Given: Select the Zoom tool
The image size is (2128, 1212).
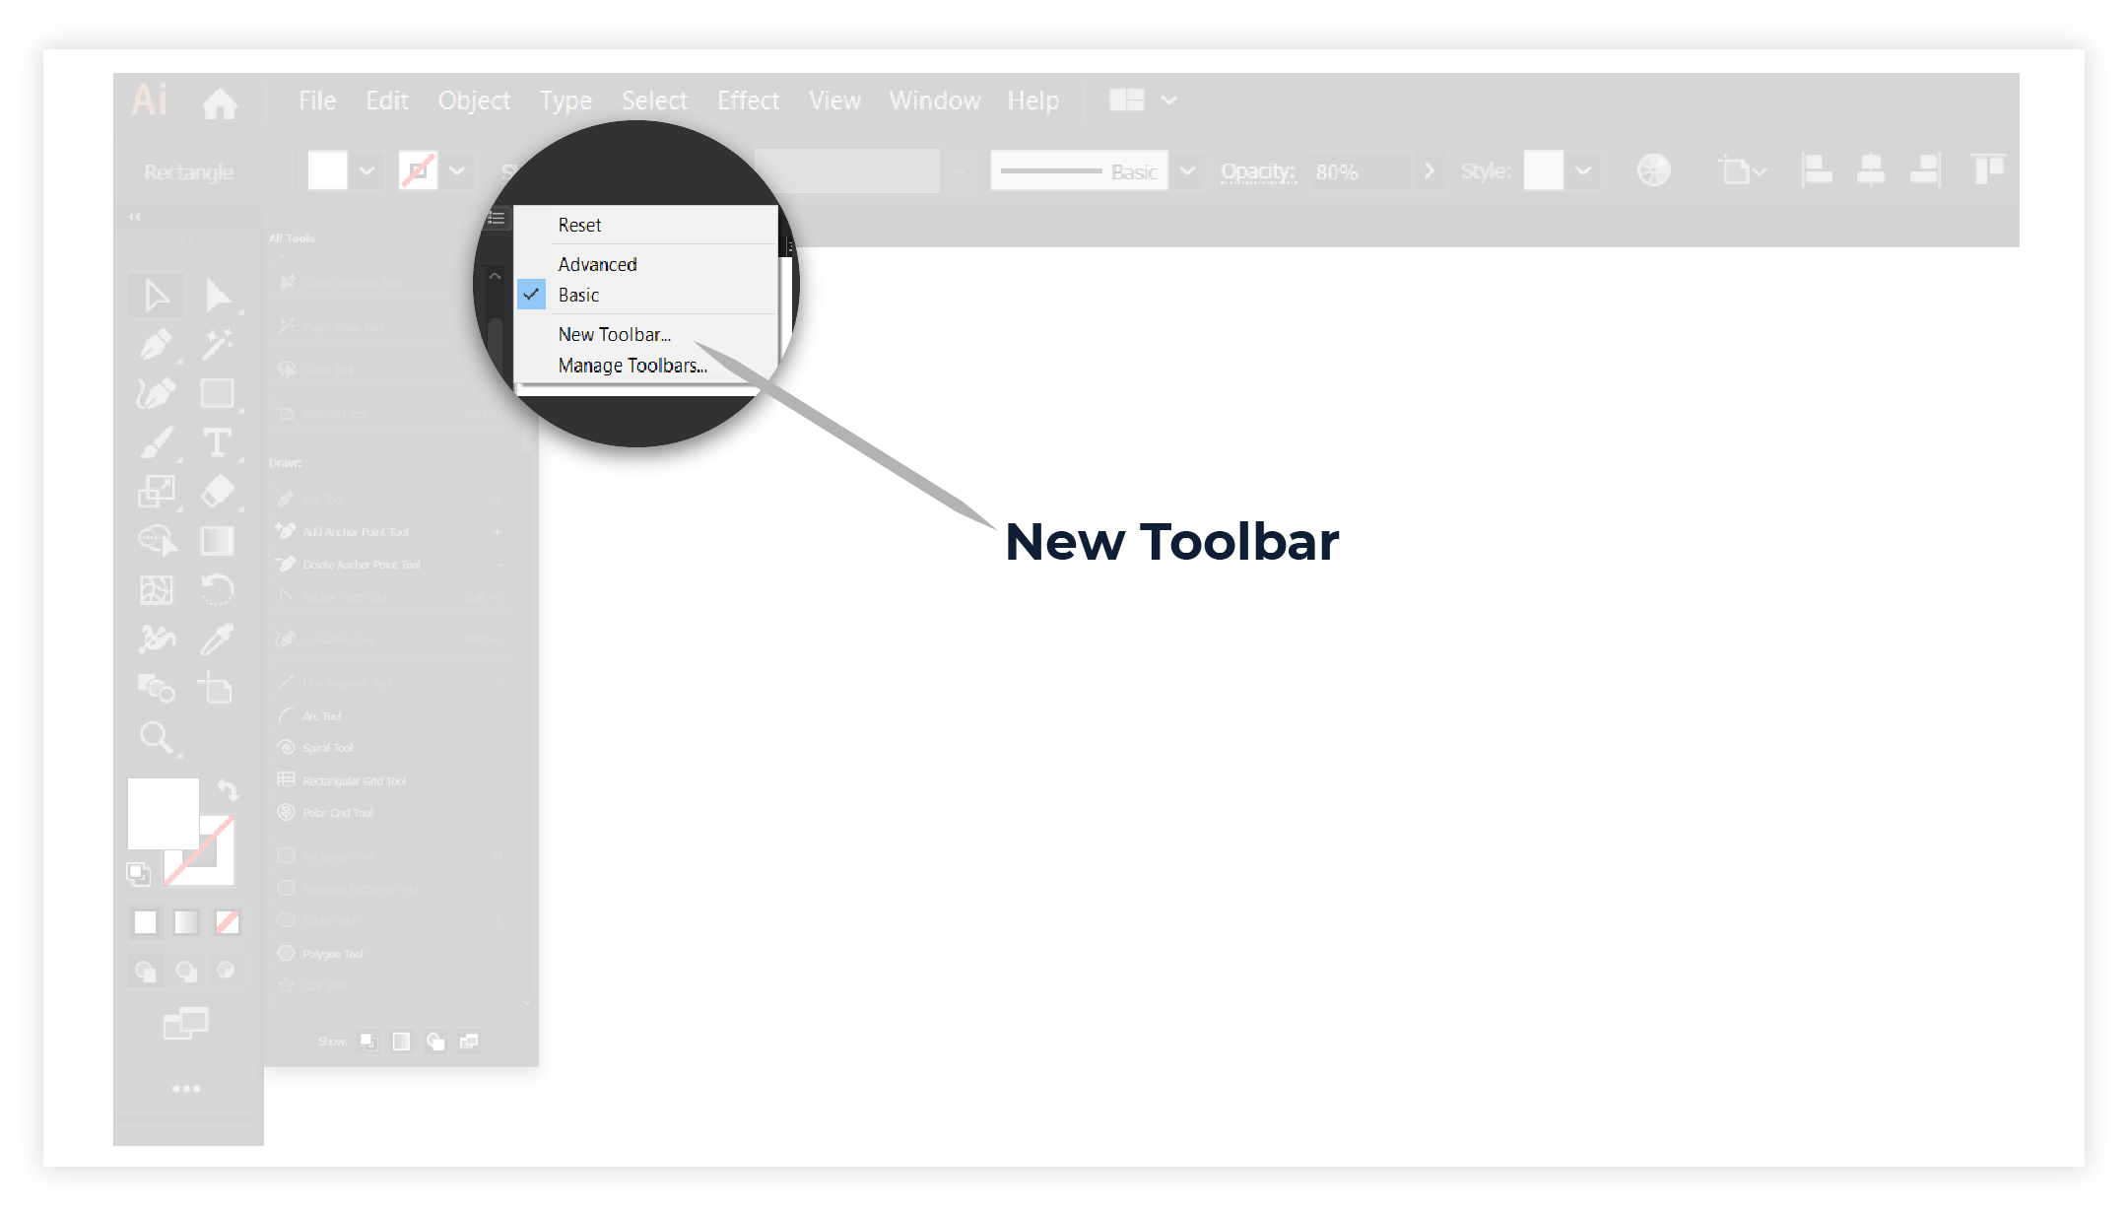Looking at the screenshot, I should tap(158, 737).
